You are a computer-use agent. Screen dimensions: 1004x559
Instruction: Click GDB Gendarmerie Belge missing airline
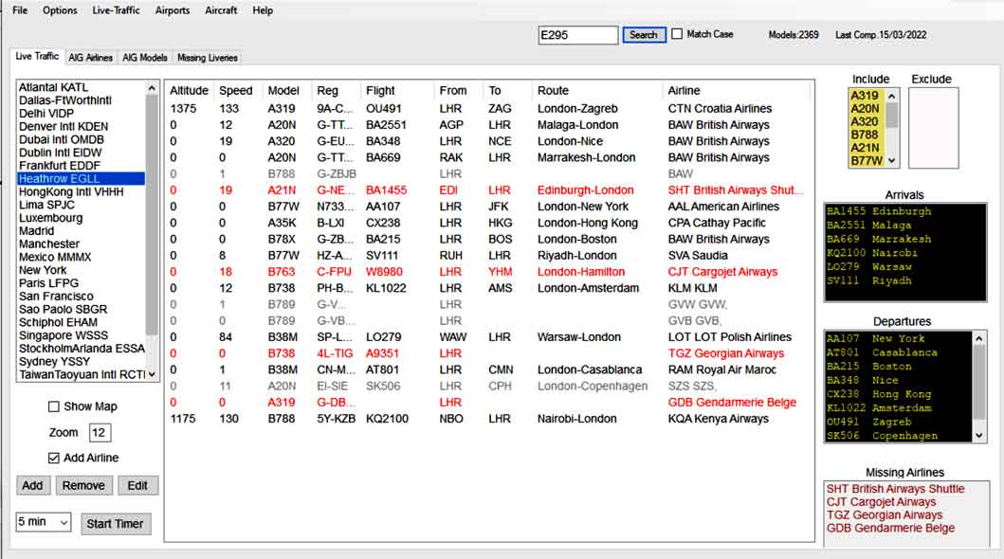click(x=890, y=528)
